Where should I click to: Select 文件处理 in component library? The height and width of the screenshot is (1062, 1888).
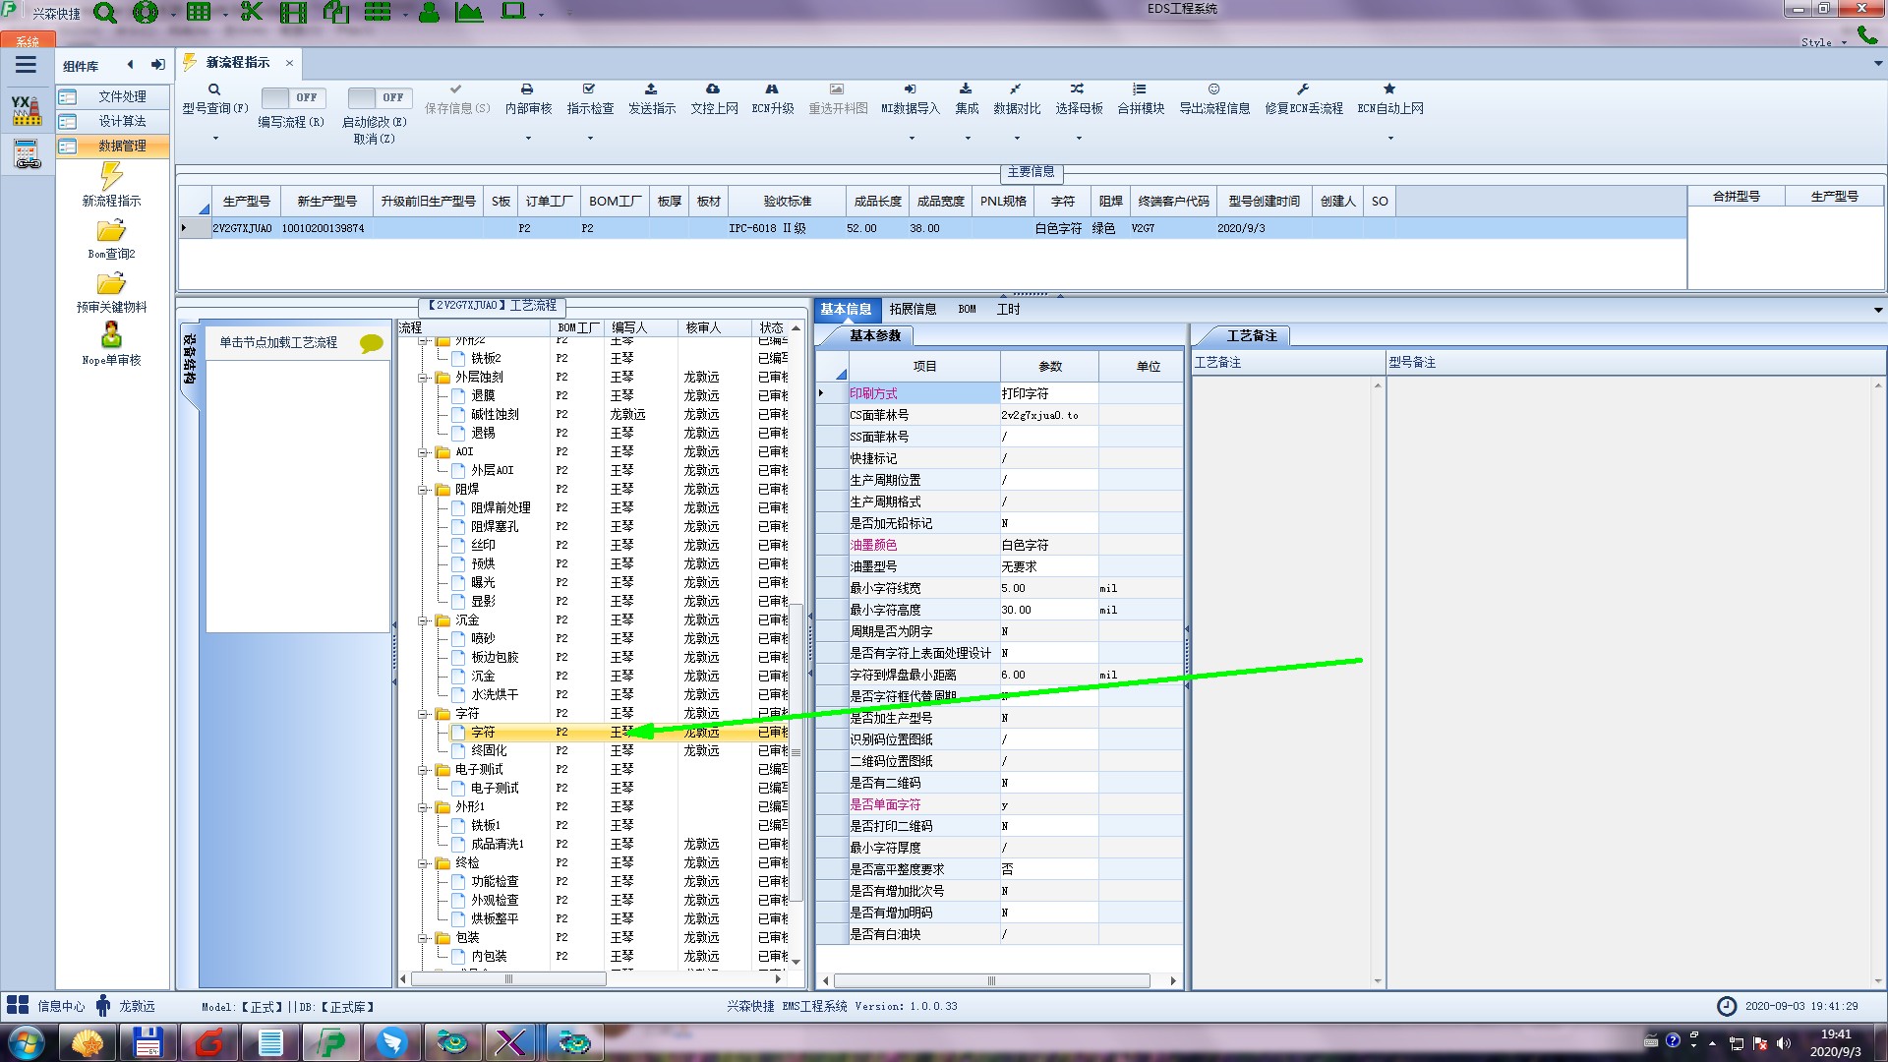(x=122, y=96)
